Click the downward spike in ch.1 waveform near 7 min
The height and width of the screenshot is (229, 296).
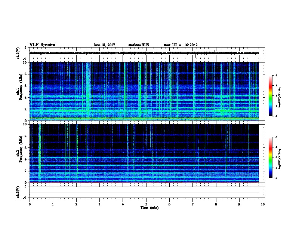196,55
